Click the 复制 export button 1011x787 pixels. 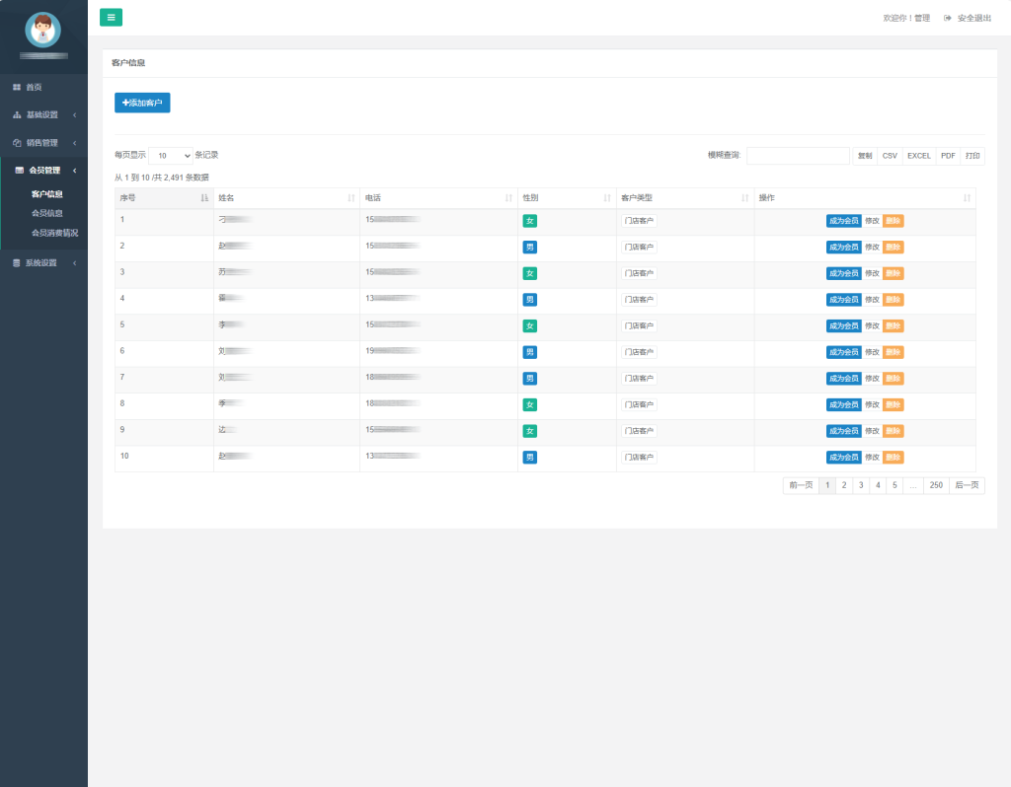865,156
